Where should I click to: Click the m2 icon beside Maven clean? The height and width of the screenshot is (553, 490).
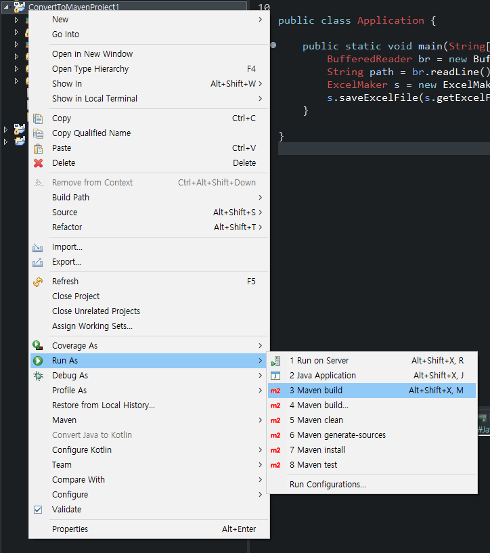(x=275, y=420)
